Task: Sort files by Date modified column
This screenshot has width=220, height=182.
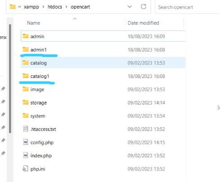Action: pyautogui.click(x=144, y=23)
